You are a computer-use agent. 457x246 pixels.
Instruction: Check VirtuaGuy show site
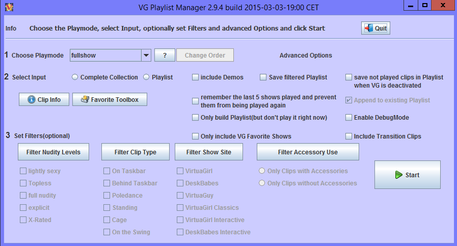tap(180, 195)
